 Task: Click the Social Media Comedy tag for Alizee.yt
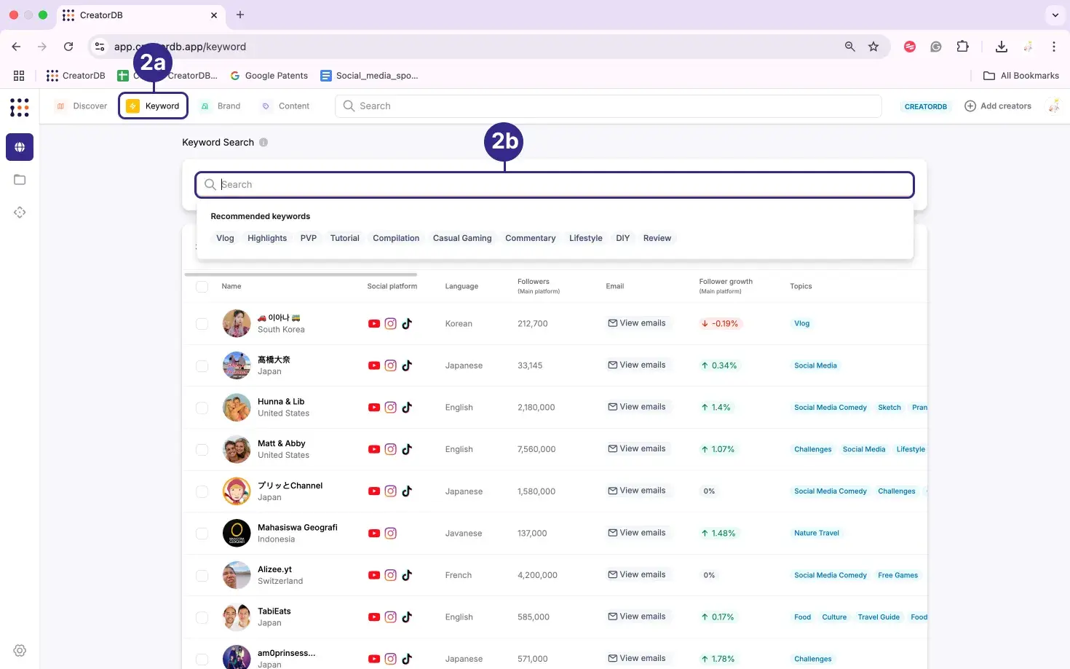point(831,575)
